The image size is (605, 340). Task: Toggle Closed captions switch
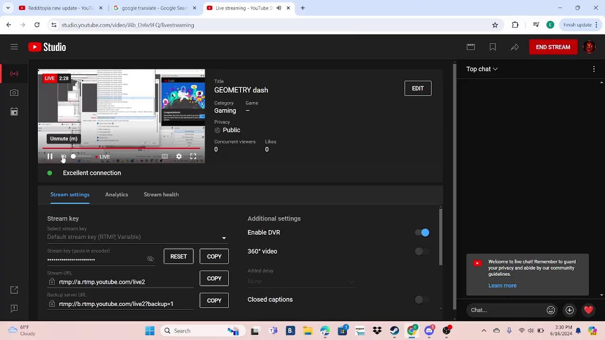422,299
